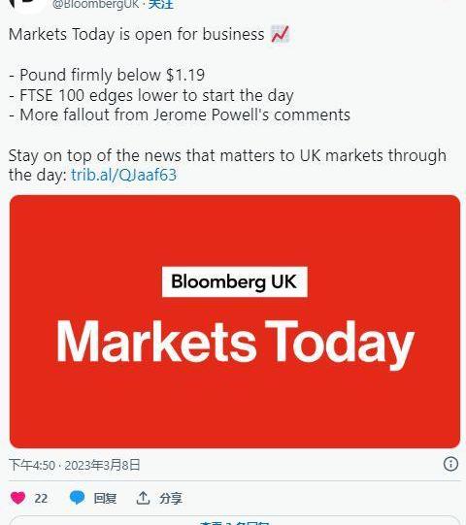Click the large white 'Markets Today' headline

(236, 343)
